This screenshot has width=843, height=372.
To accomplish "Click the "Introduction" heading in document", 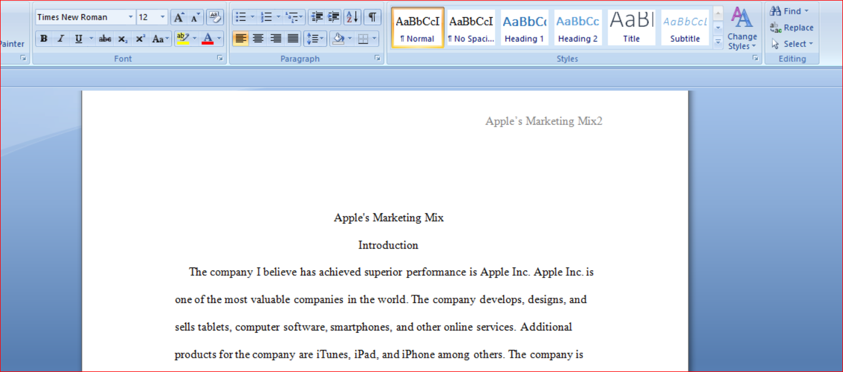I will click(x=389, y=245).
